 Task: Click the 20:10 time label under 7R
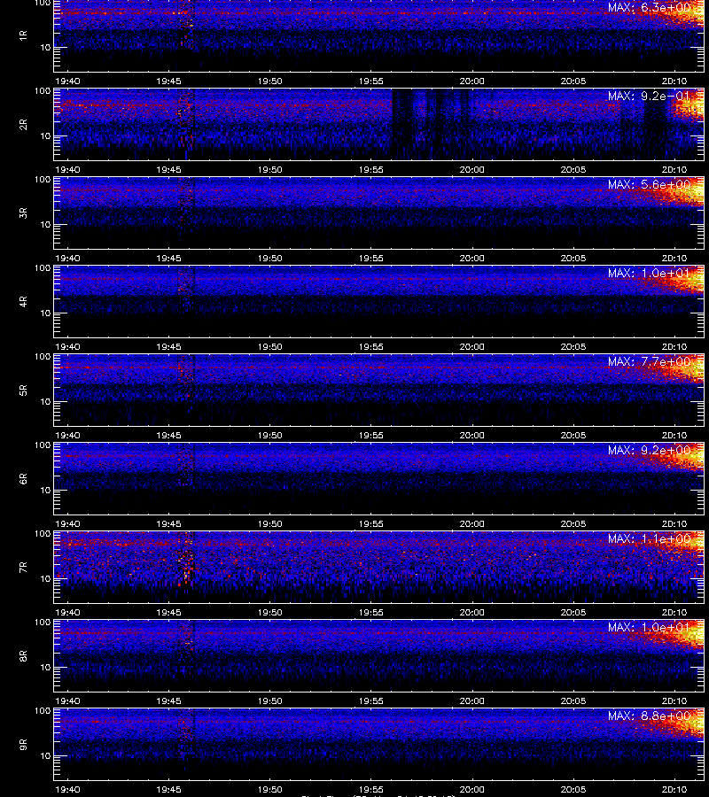point(674,612)
